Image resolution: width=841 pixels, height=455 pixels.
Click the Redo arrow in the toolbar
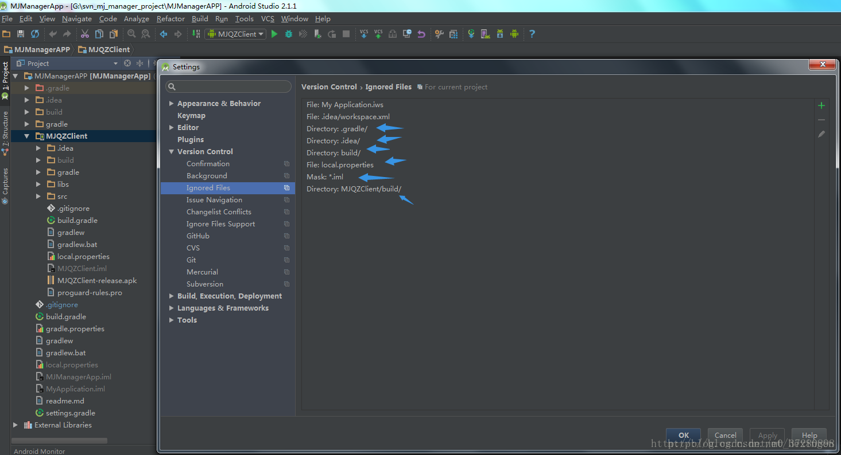(x=67, y=34)
